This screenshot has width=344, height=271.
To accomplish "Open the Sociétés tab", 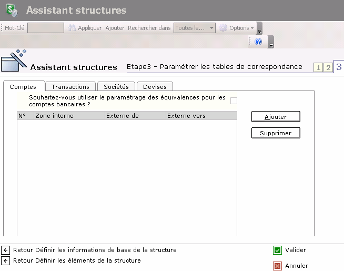I will (x=116, y=87).
